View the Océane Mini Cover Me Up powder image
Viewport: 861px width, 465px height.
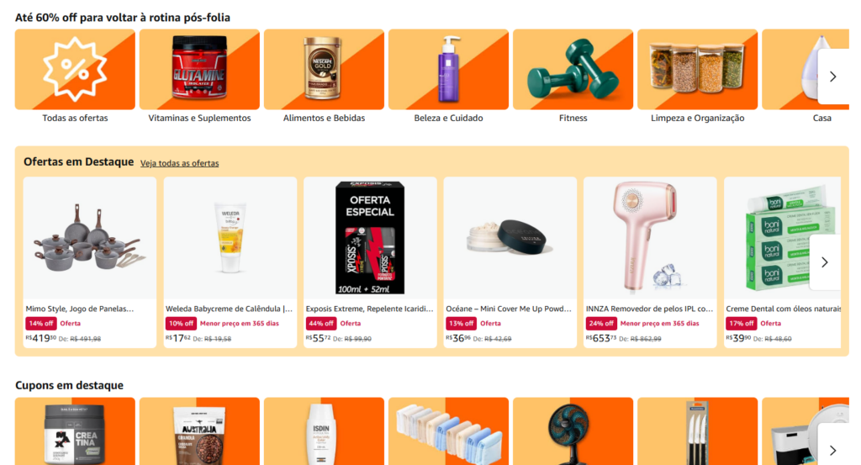pyautogui.click(x=510, y=238)
